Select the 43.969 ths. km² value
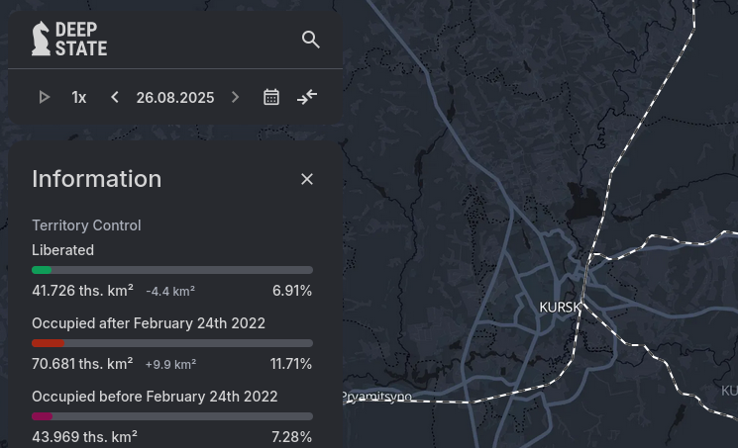 click(x=85, y=437)
